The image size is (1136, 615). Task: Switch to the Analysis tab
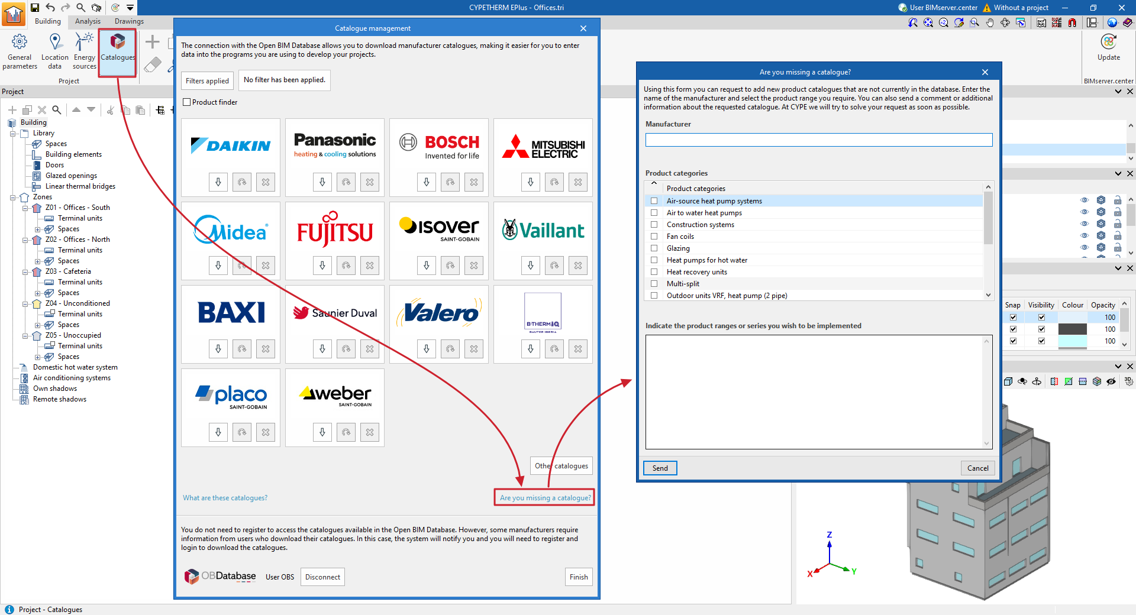coord(88,21)
